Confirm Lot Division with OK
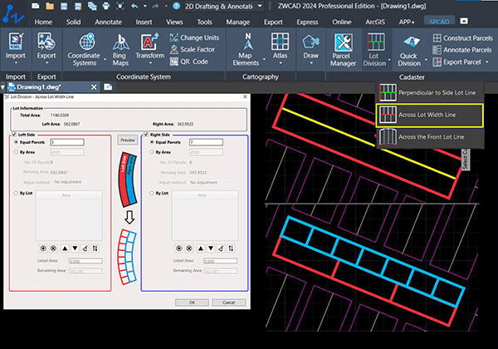Image resolution: width=498 pixels, height=349 pixels. point(192,302)
